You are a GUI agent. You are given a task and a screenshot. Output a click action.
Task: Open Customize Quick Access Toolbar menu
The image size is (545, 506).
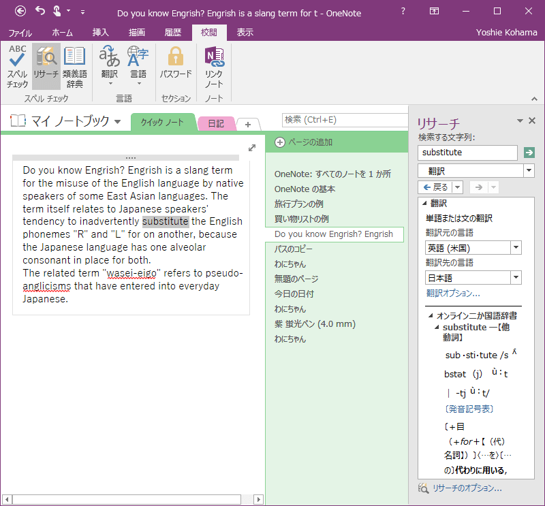click(x=82, y=12)
